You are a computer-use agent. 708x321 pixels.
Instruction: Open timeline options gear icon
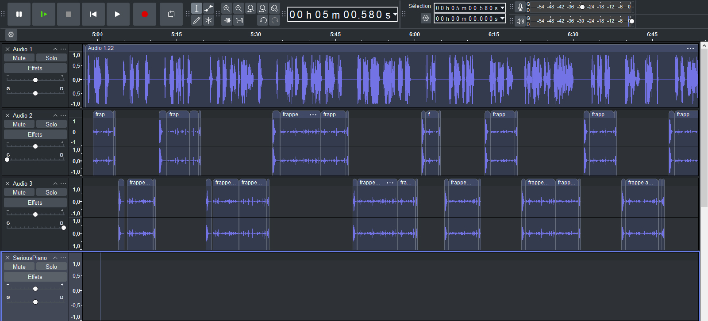[x=11, y=34]
